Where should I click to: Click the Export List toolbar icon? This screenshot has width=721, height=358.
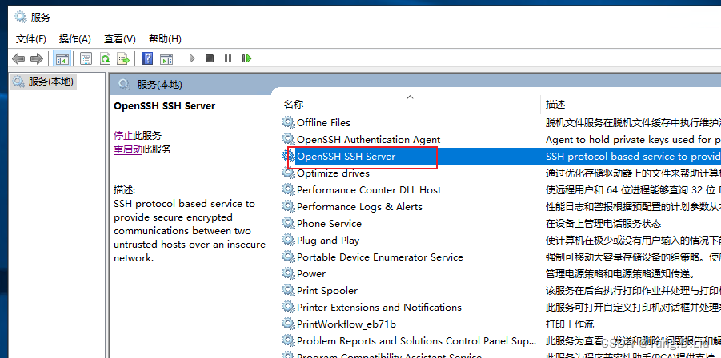pyautogui.click(x=123, y=58)
